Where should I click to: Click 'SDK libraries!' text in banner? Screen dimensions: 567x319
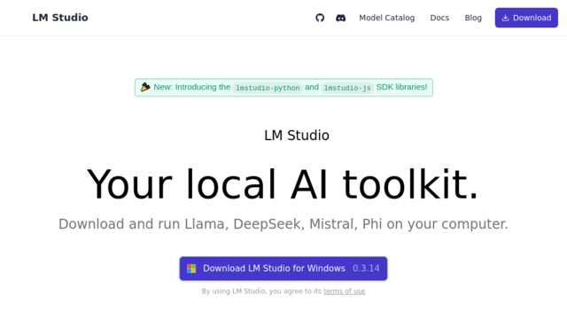pos(401,87)
